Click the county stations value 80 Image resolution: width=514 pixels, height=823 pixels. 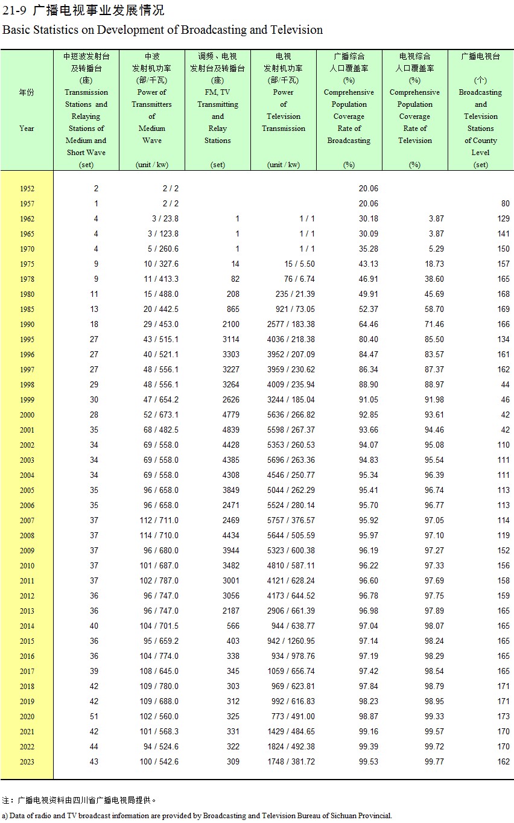pos(505,204)
